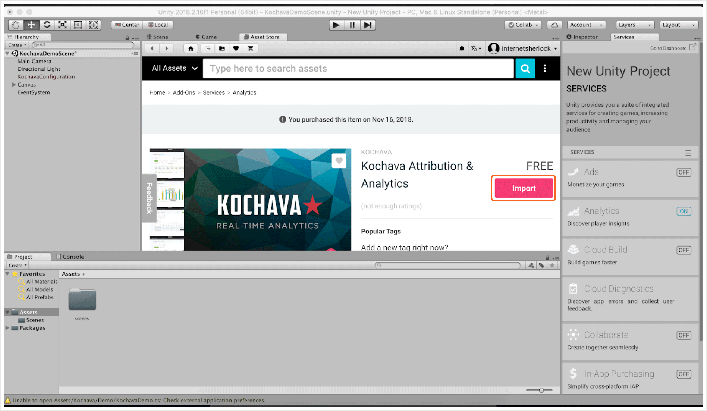This screenshot has width=707, height=411.
Task: Open Cloud services panel icon
Action: (554, 25)
